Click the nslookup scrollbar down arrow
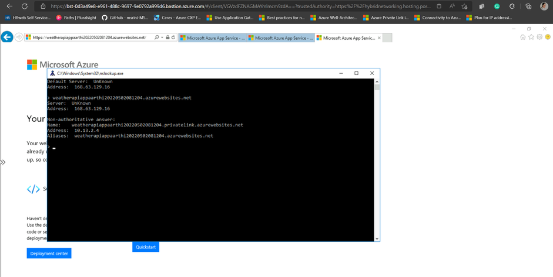553x277 pixels. pos(377,239)
